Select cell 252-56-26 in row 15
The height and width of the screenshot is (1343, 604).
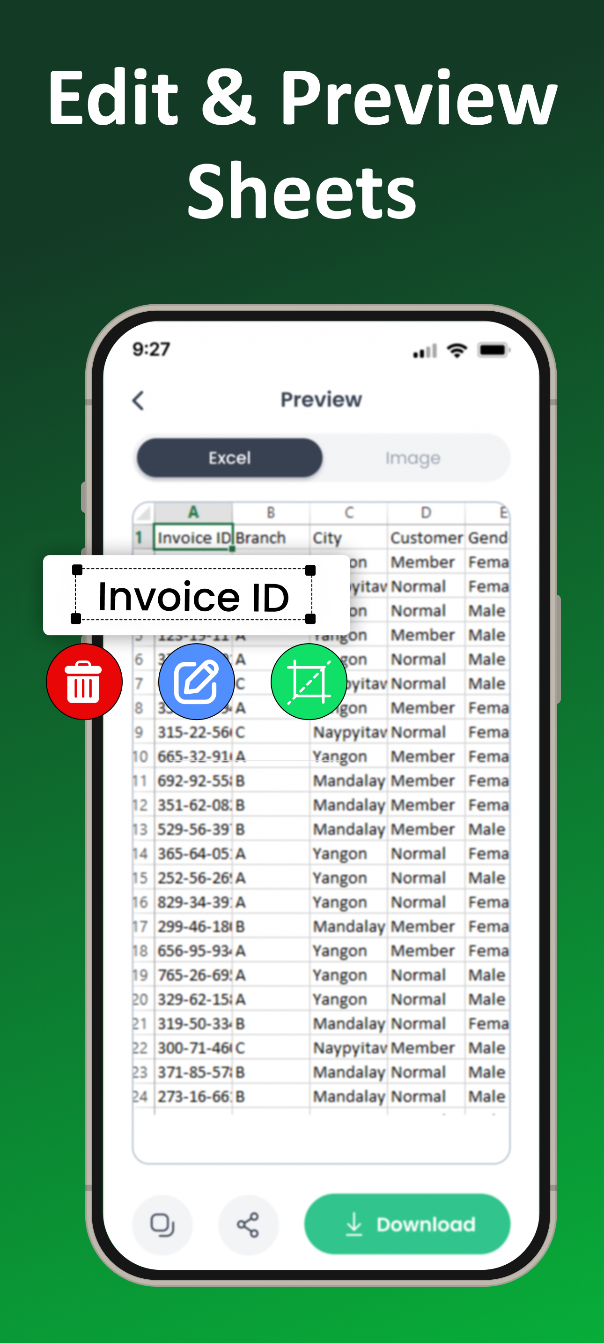tap(193, 878)
